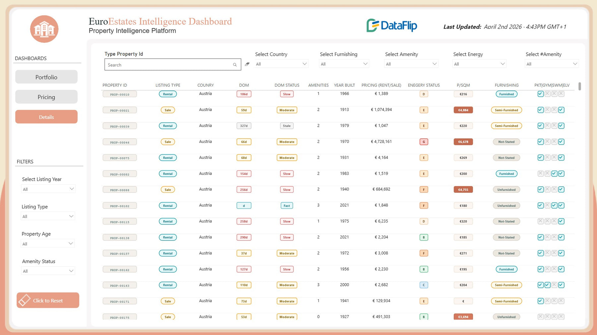Screen dimensions: 597x335
Task: Open the Pricing dashboard tab
Action: (x=46, y=97)
